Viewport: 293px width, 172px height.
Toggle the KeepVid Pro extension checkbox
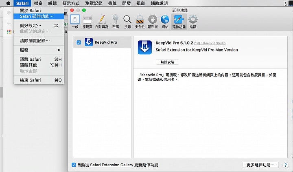tap(79, 42)
